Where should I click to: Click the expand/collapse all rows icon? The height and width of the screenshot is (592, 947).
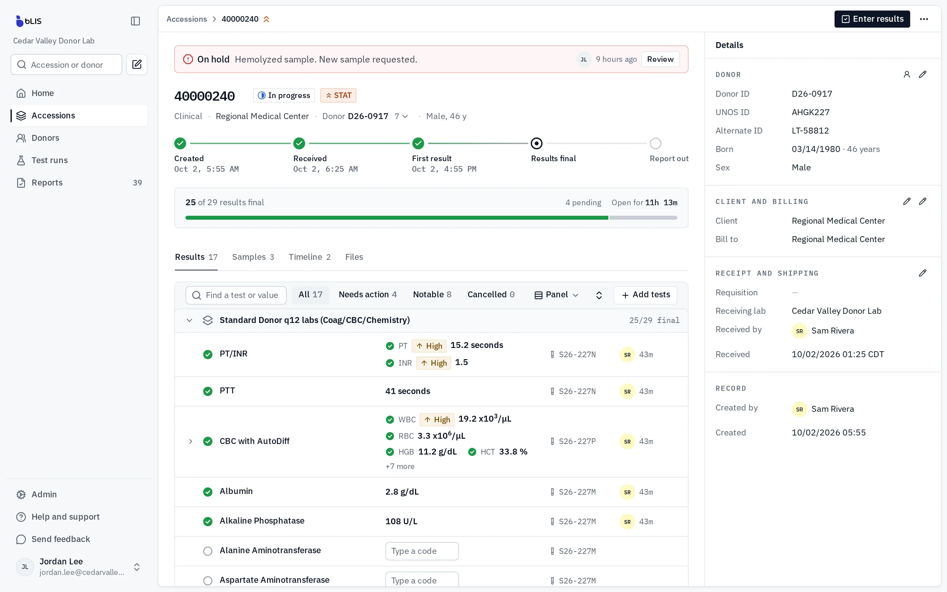[599, 295]
